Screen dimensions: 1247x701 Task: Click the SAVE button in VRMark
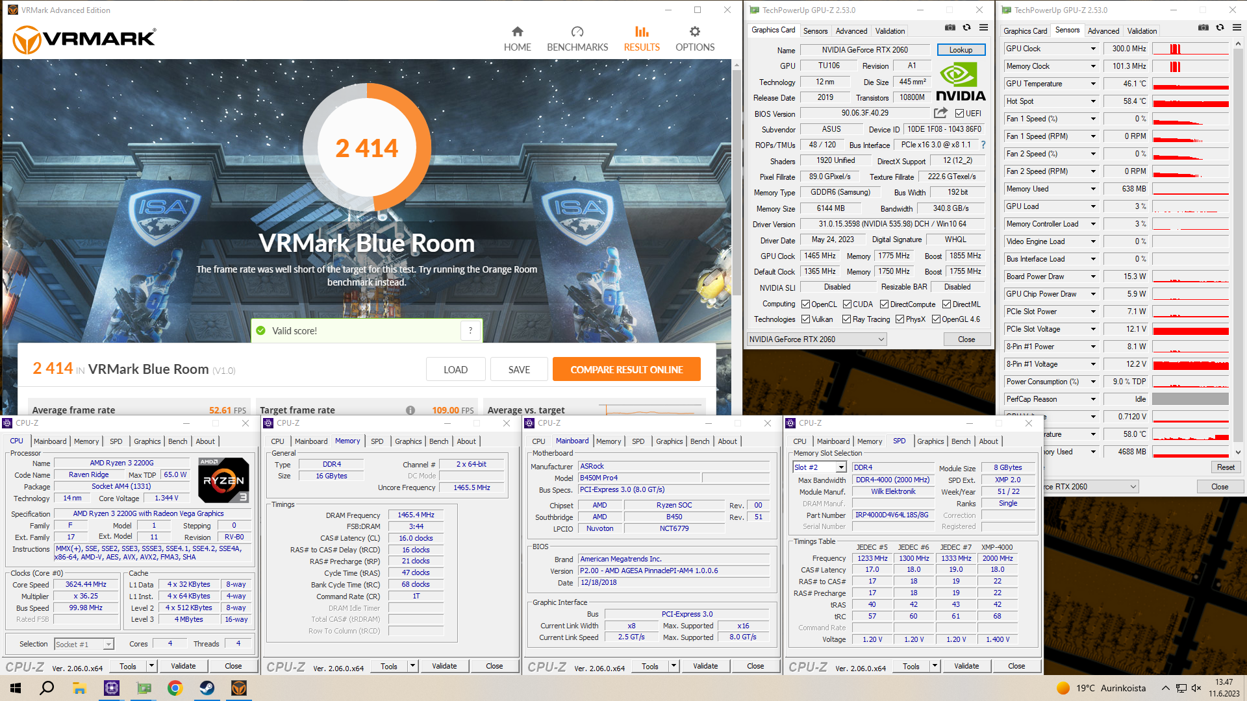pos(519,369)
